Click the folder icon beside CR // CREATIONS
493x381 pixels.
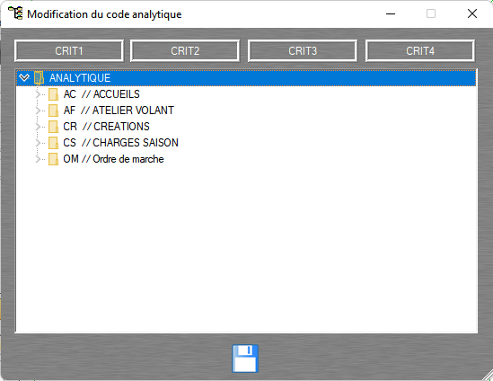[x=53, y=127]
